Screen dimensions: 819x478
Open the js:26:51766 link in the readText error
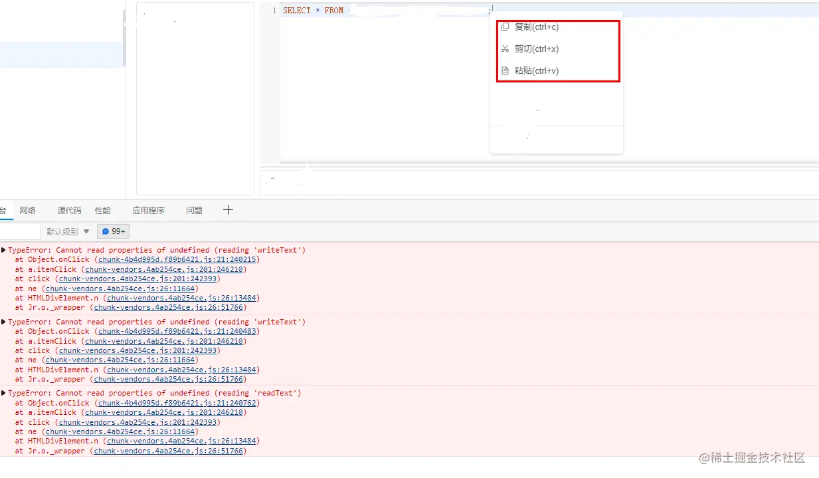(168, 451)
